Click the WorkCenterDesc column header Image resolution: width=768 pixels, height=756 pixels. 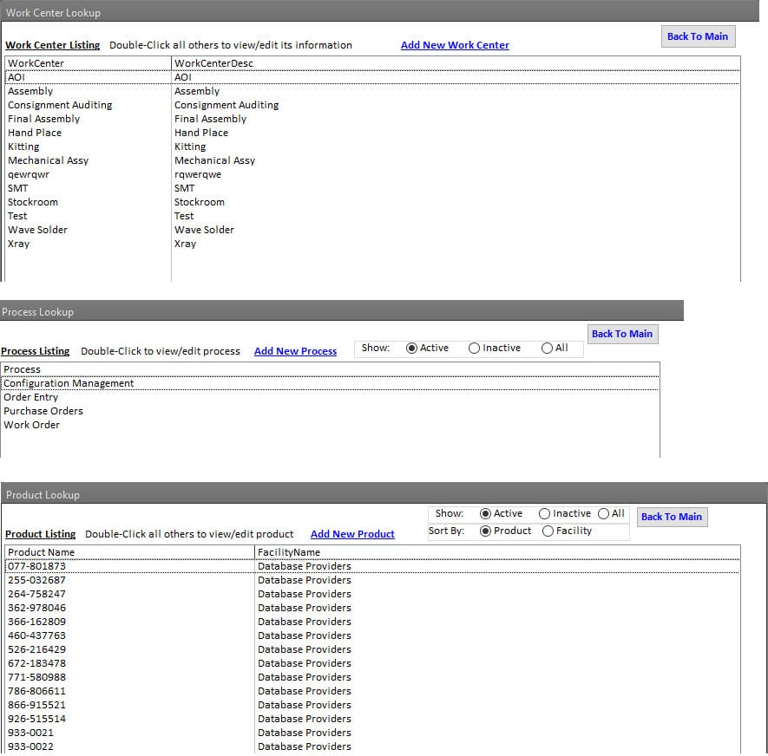456,63
